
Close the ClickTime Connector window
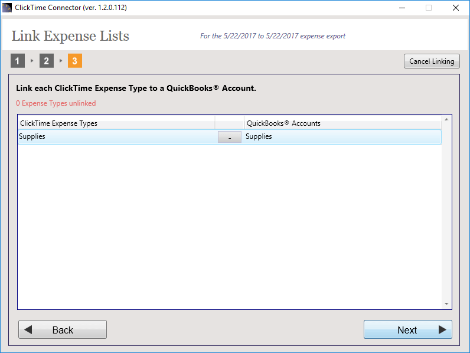[x=456, y=8]
